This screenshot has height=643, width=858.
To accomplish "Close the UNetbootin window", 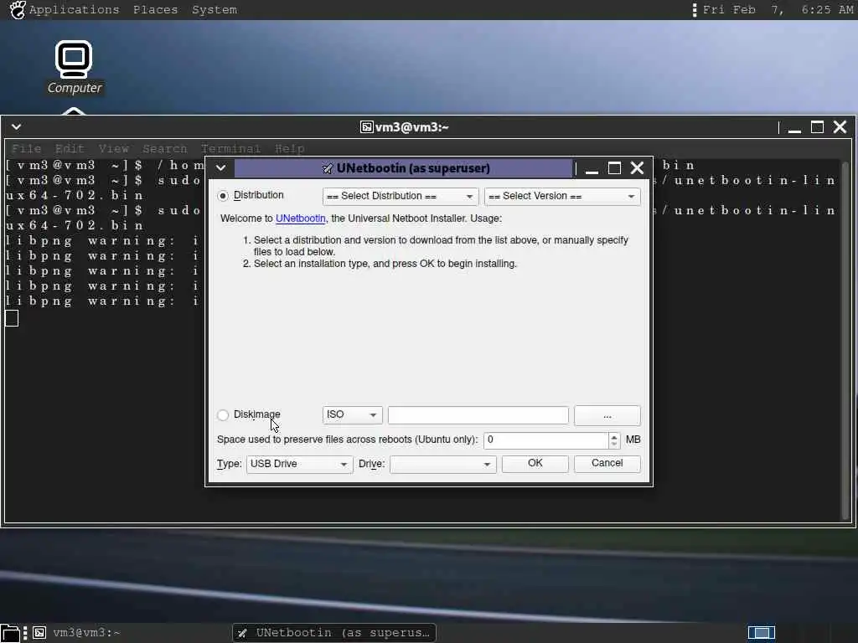I will pyautogui.click(x=637, y=167).
